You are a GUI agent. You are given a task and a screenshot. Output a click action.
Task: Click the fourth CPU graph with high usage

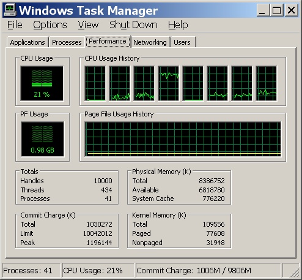tap(169, 83)
